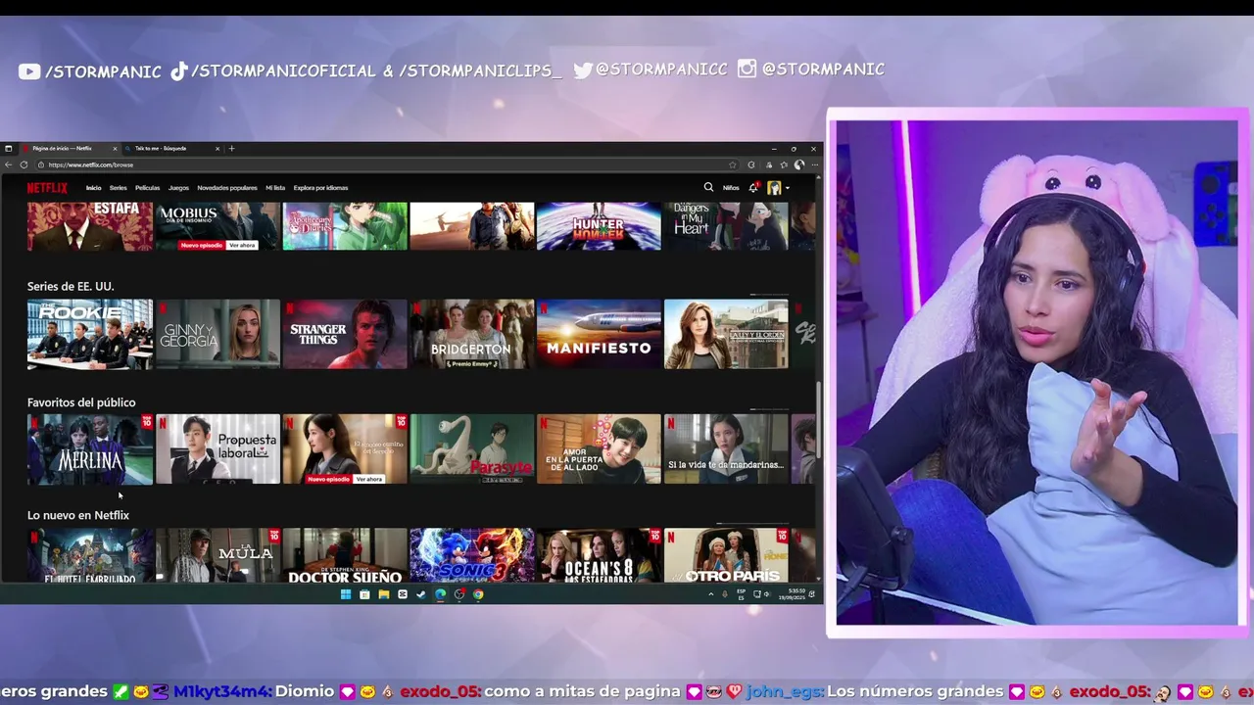Open Bridgerton thumbnail

(x=472, y=334)
